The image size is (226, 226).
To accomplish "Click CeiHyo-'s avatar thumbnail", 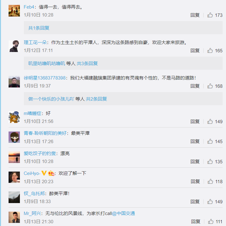I will [14, 177].
